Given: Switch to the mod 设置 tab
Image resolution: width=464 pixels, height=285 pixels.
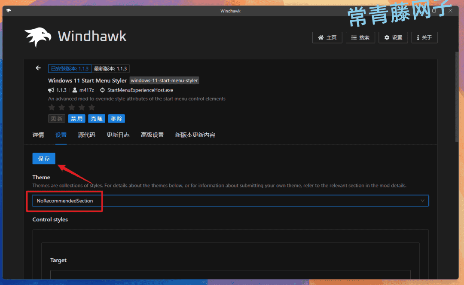Looking at the screenshot, I should [x=61, y=135].
